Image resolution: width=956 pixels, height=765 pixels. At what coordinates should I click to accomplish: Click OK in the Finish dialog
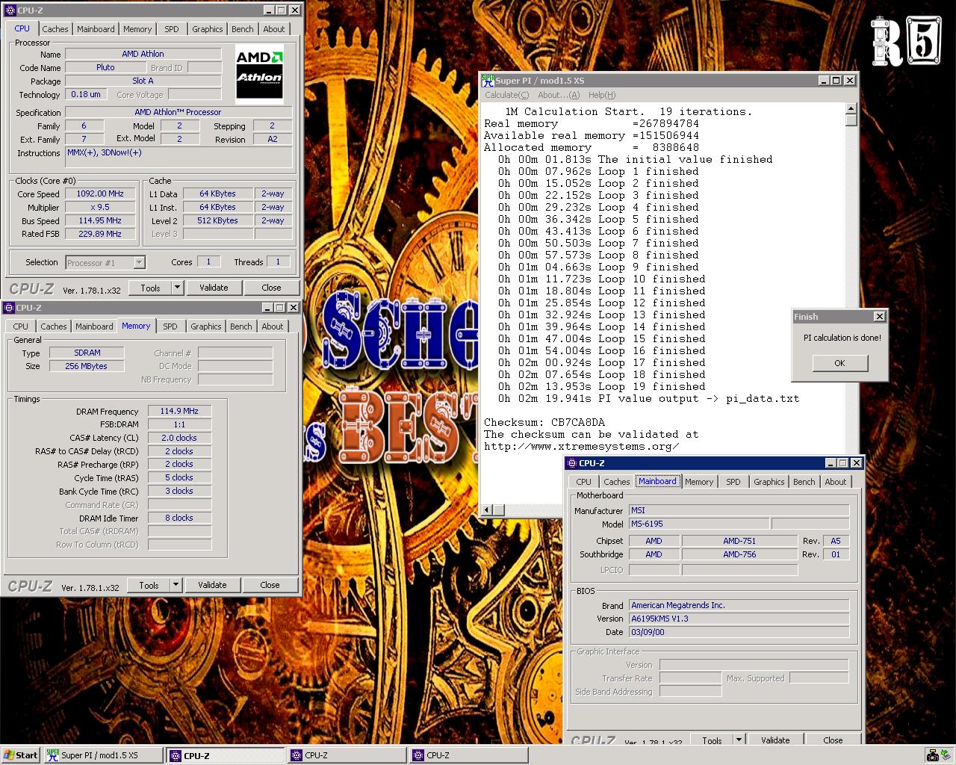point(839,363)
